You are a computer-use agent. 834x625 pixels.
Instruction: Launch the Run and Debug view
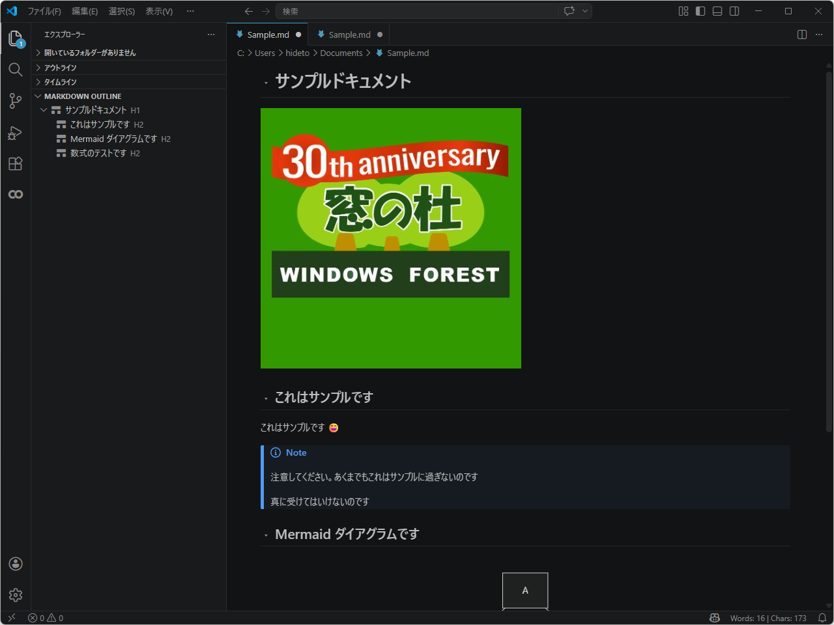(x=15, y=132)
